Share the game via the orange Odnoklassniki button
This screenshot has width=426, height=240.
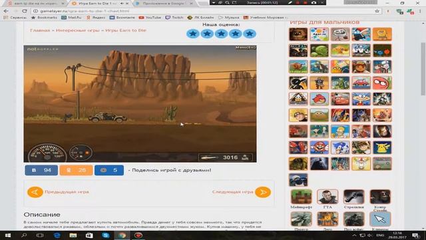76,170
